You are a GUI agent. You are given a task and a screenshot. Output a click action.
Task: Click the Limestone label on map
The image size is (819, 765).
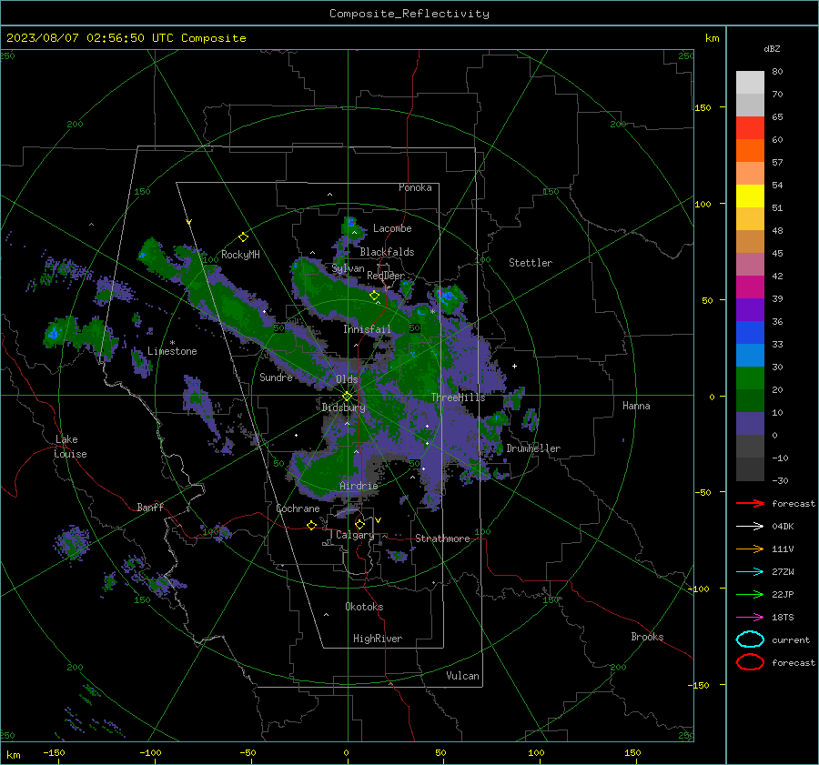(x=172, y=351)
